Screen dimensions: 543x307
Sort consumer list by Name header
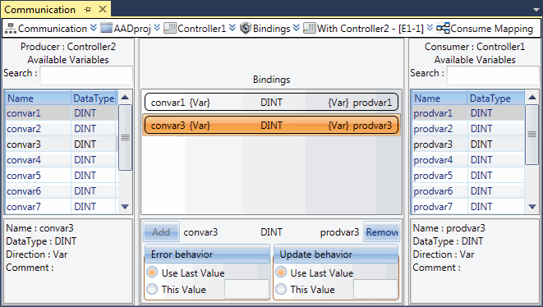pyautogui.click(x=439, y=99)
